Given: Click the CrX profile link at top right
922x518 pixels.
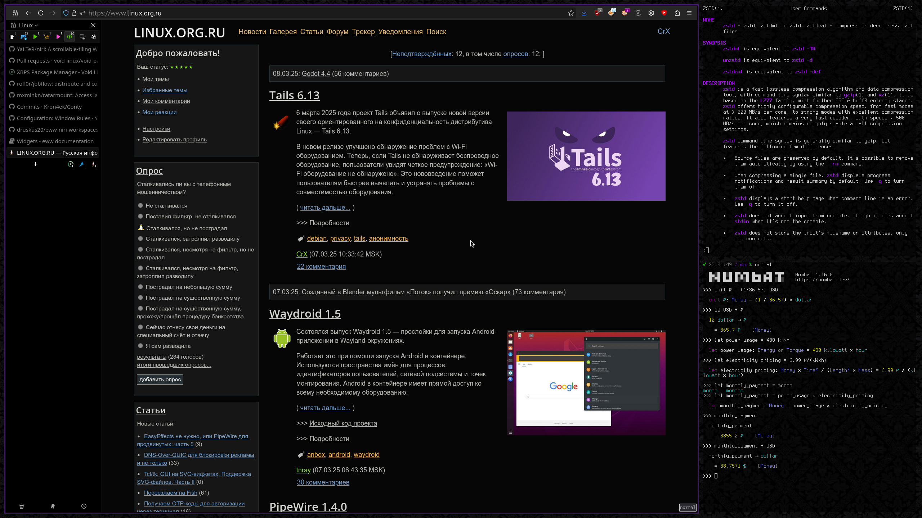Looking at the screenshot, I should point(664,31).
